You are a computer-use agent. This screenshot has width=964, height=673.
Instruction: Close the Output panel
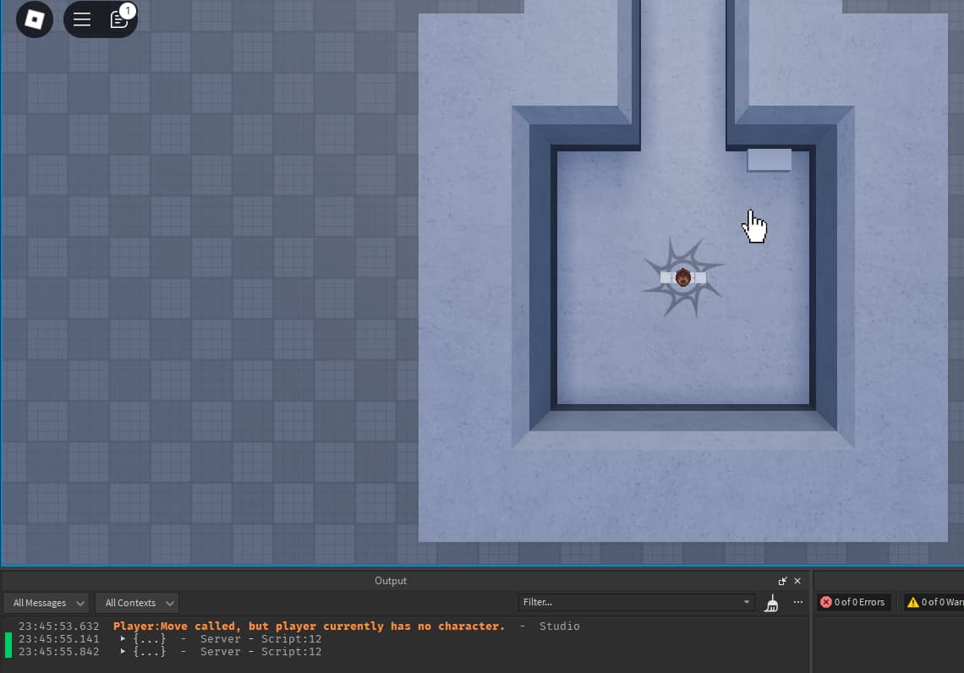click(797, 581)
